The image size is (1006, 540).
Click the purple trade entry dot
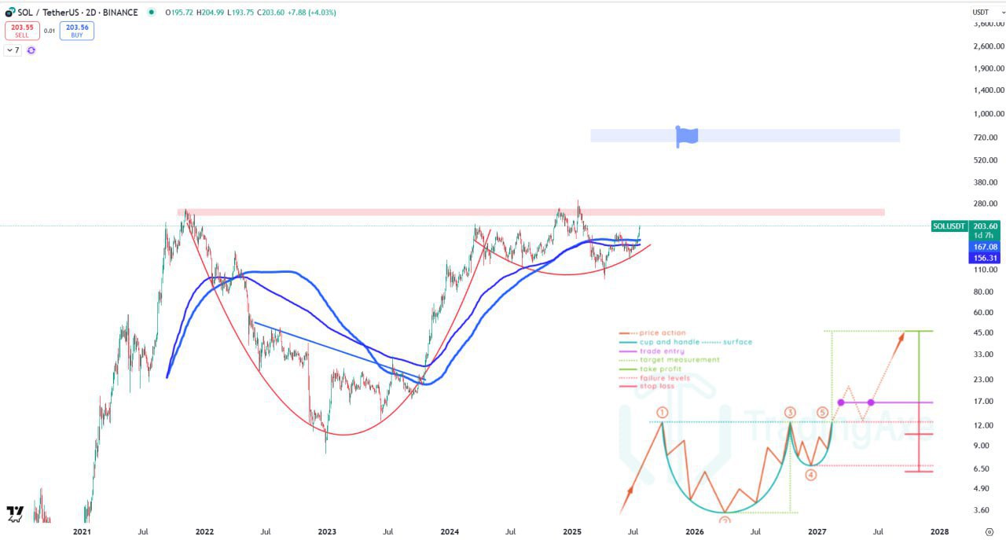pyautogui.click(x=840, y=402)
